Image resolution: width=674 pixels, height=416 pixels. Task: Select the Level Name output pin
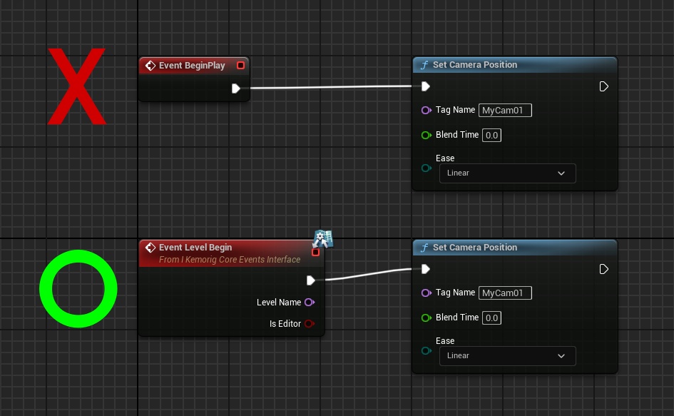click(309, 303)
